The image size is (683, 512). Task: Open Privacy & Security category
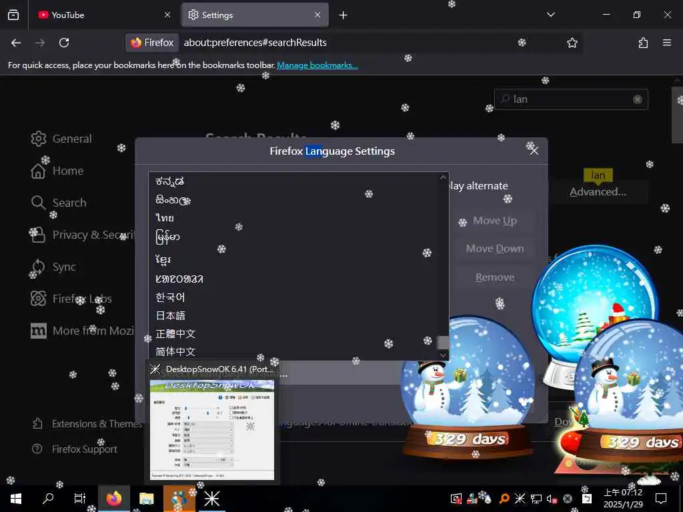[x=81, y=235]
